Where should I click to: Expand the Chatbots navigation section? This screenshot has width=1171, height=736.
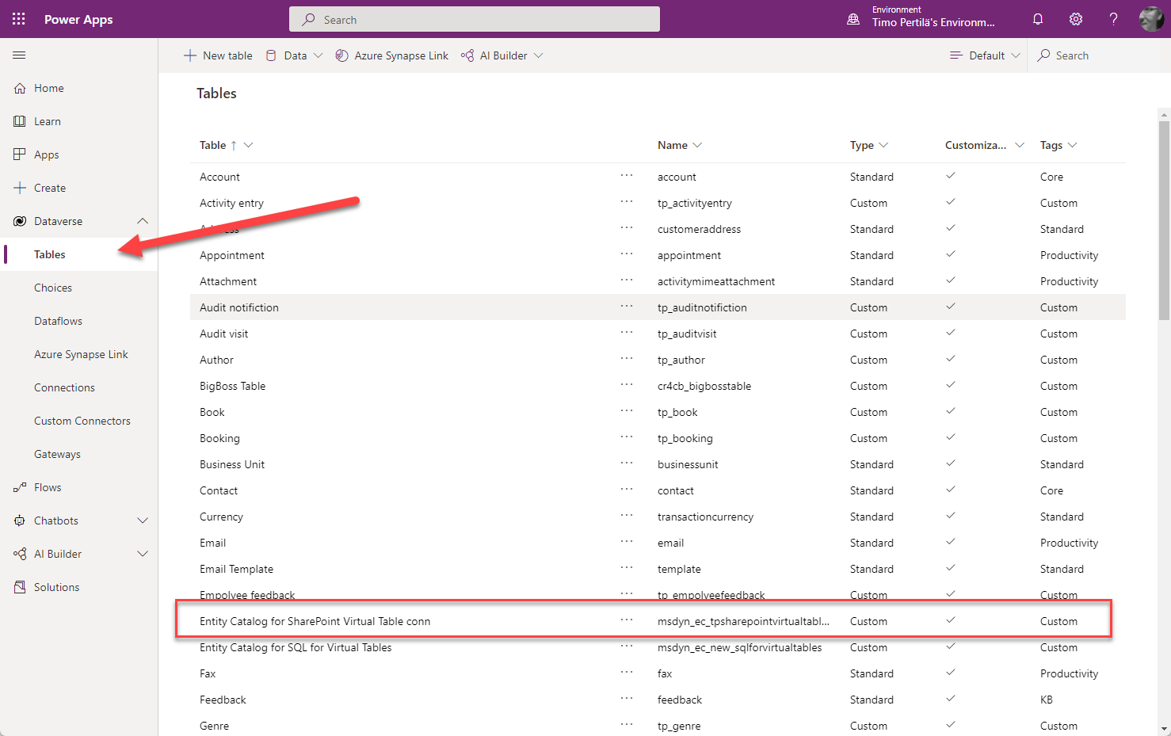pyautogui.click(x=143, y=521)
